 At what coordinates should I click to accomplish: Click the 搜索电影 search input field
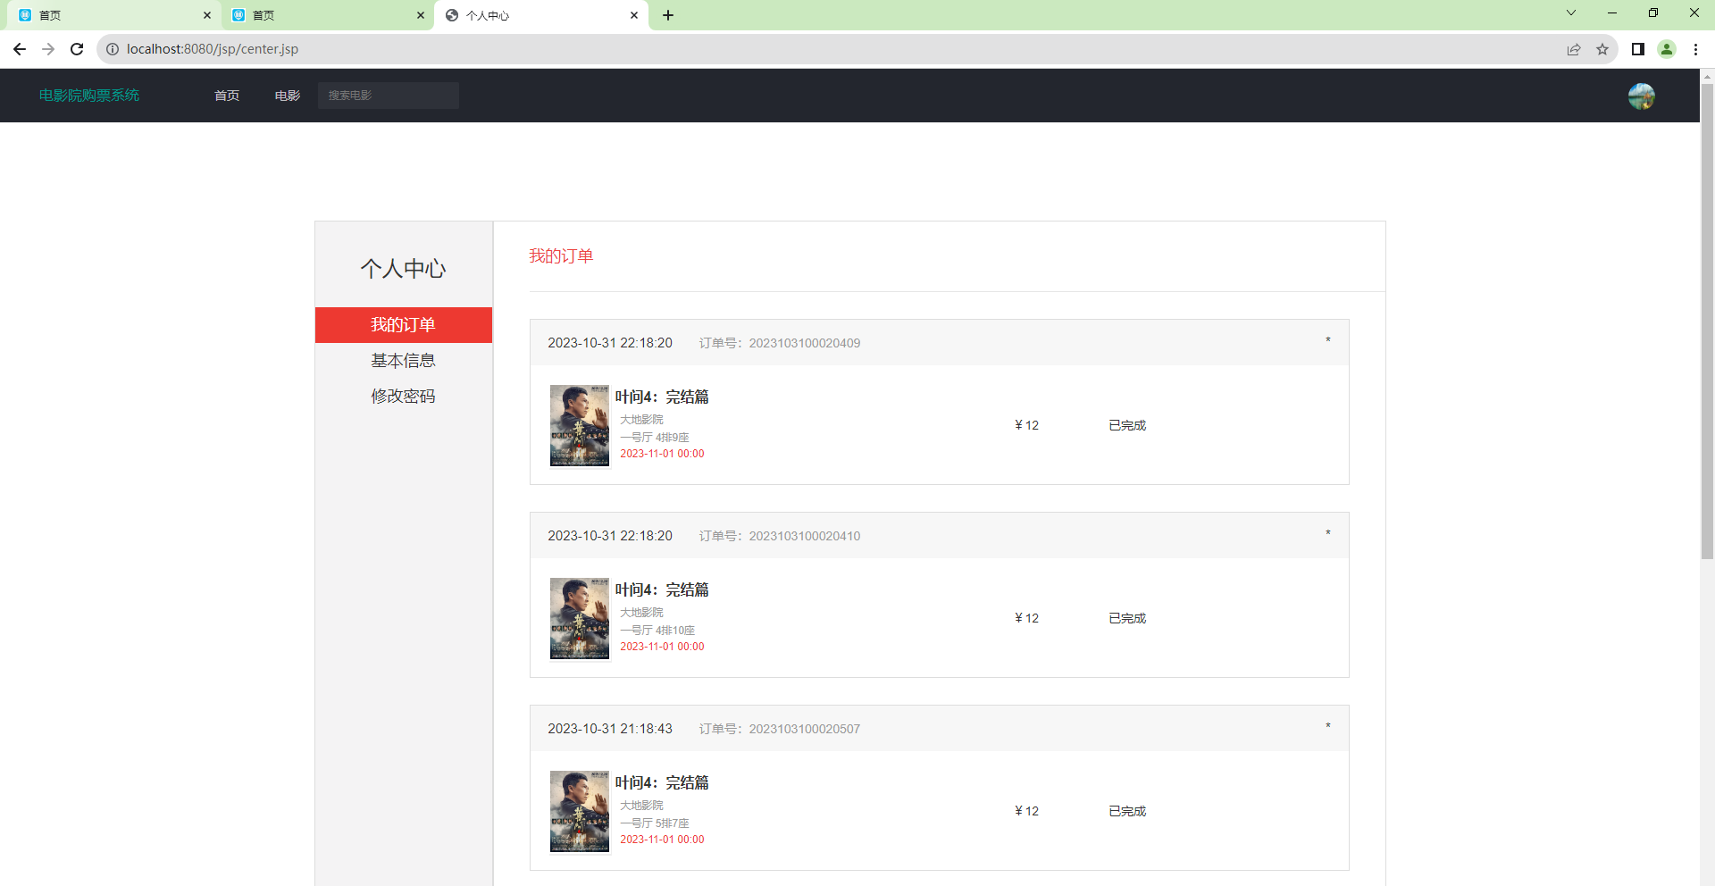388,95
